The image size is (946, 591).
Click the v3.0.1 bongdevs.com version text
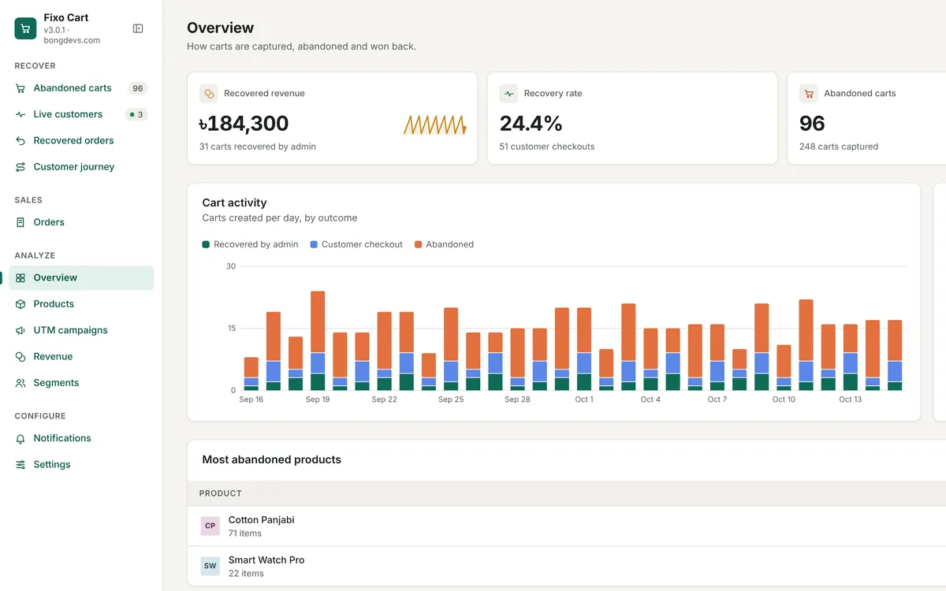[x=72, y=35]
